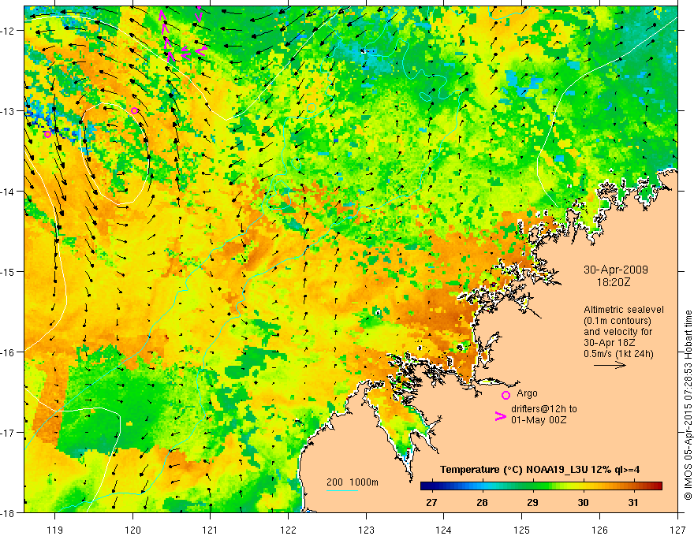Viewport: 694px width, 536px height.
Task: Click the Argo circle symbol in the legend
Action: coord(506,395)
